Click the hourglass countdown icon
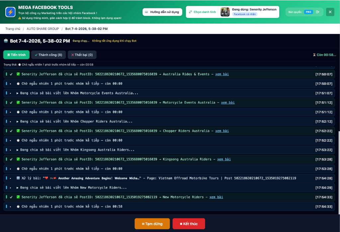The image size is (340, 232). tap(314, 55)
